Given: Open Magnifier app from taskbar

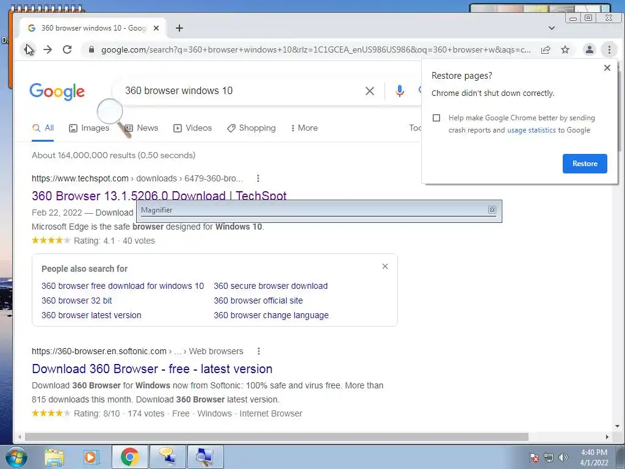Looking at the screenshot, I should 206,457.
